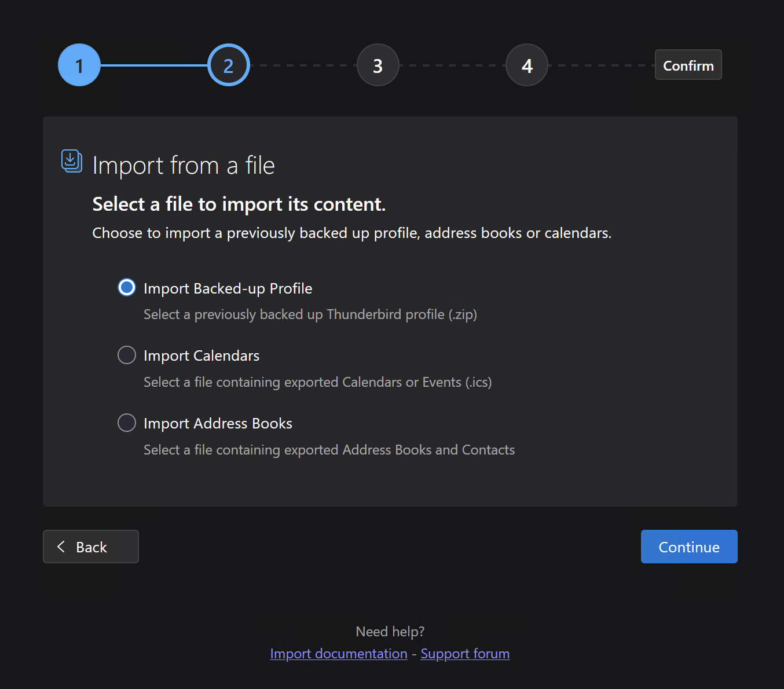
Task: Jump to step 3 in the progress indicator
Action: coord(378,65)
